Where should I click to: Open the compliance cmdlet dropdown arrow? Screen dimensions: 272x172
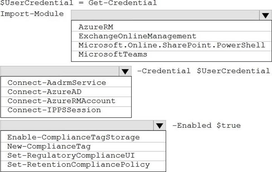tap(159, 126)
